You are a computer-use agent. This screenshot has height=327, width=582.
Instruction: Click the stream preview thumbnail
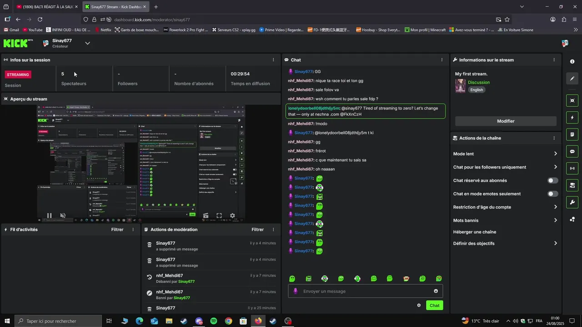(140, 164)
